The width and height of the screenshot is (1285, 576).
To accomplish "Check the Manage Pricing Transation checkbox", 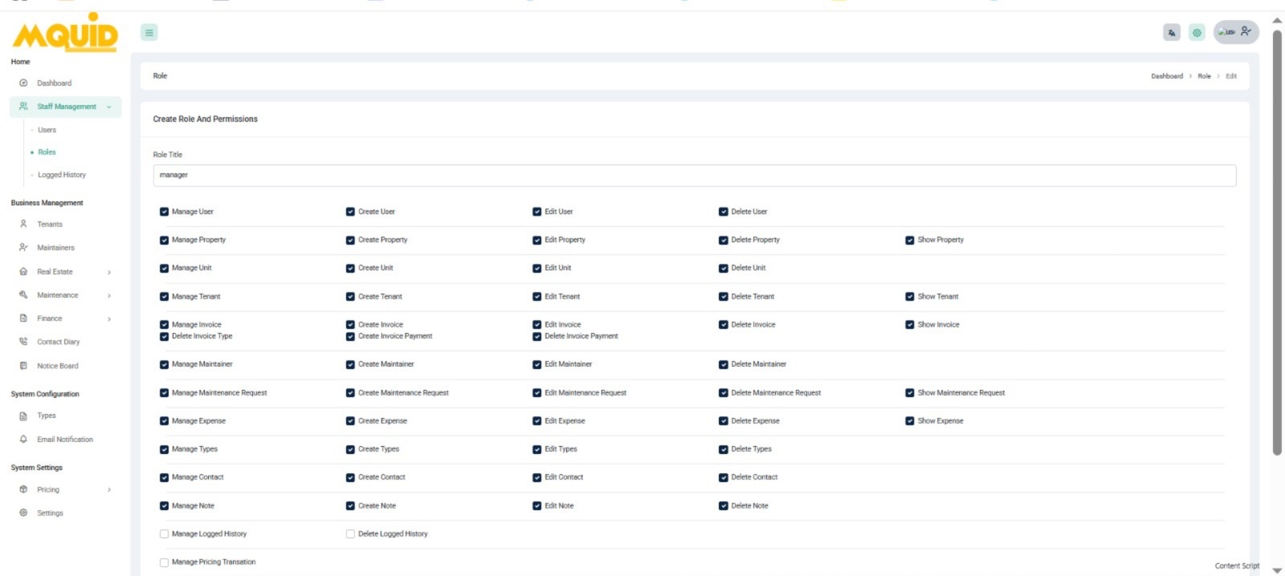I will pyautogui.click(x=164, y=562).
